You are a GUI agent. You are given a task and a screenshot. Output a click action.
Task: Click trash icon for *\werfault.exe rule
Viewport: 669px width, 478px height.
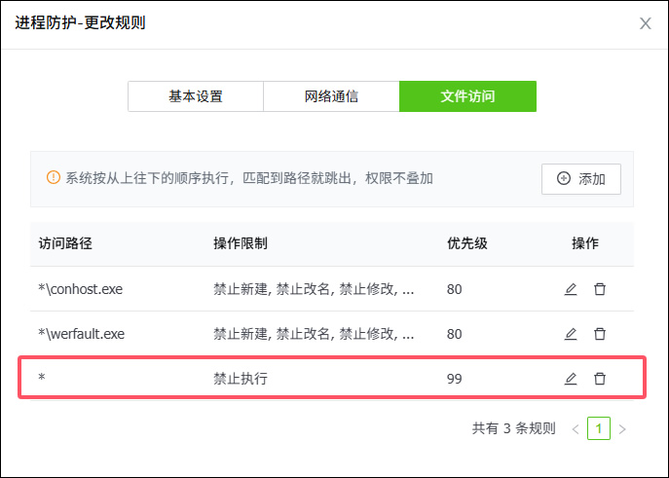coord(600,334)
